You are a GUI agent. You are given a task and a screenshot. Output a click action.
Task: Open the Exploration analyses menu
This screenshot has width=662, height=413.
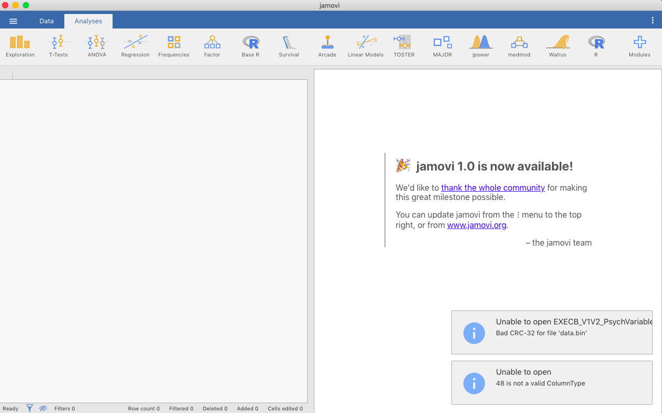20,46
